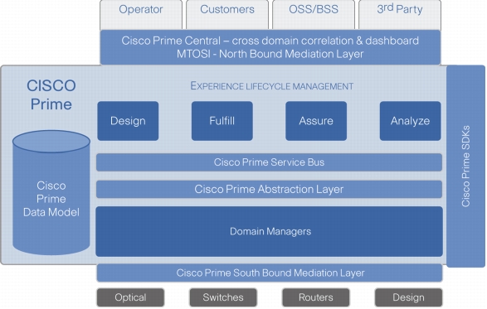Open the 3rd Party tab
The image size is (487, 309).
pyautogui.click(x=400, y=15)
